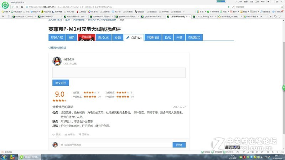Open the 文件 menu
This screenshot has width=285, height=160.
click(240, 2)
